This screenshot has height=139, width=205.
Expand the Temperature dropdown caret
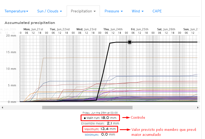coord(27,11)
